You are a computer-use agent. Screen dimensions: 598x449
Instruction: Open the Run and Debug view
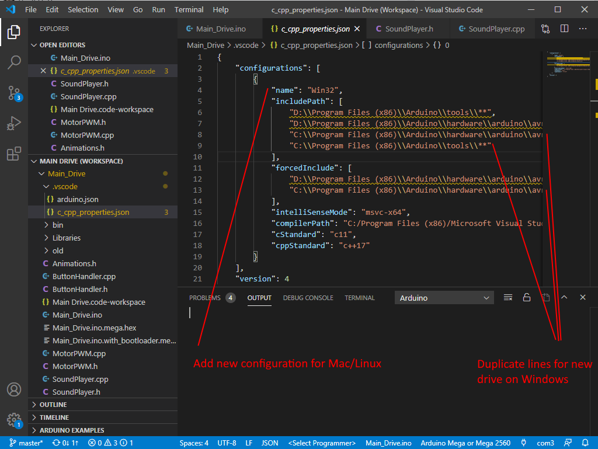point(14,124)
